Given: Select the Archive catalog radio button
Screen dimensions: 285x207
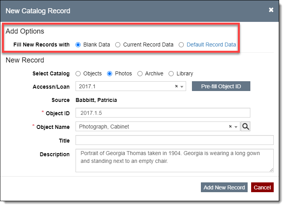Looking at the screenshot, I should (x=140, y=73).
